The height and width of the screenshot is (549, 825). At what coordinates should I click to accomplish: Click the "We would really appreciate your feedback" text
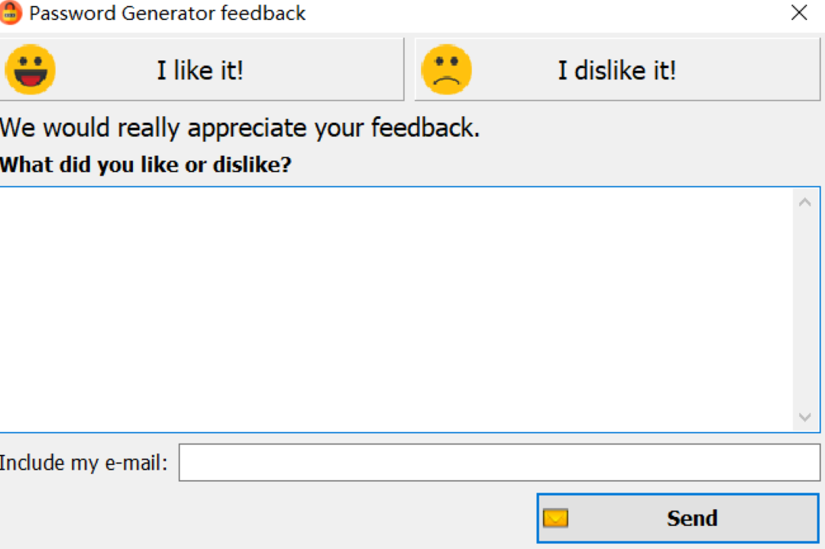(240, 128)
